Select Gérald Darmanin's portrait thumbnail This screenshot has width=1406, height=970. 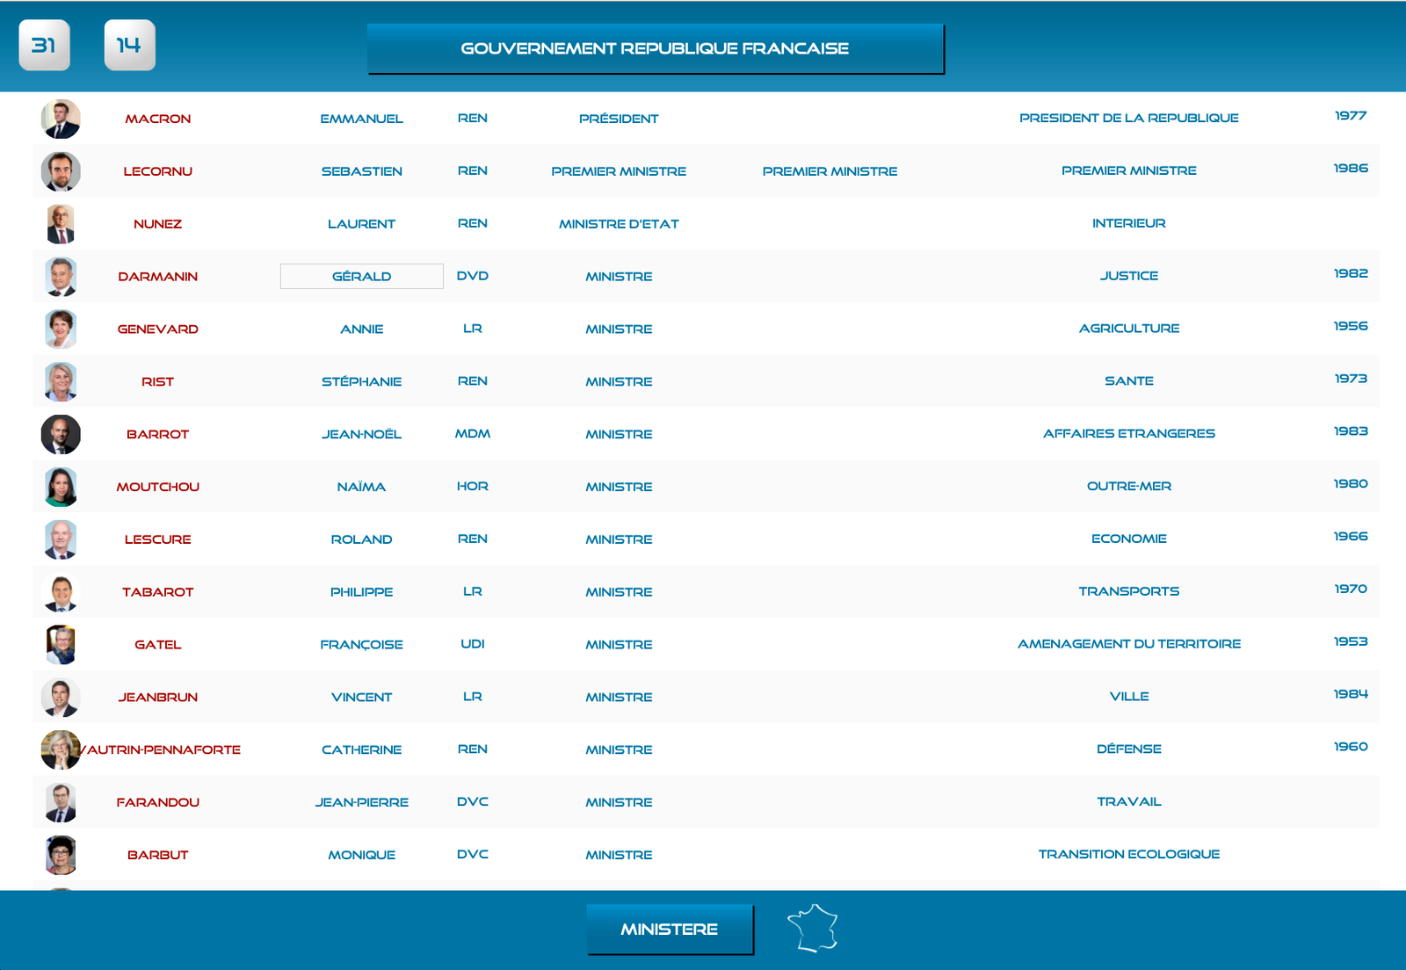click(x=61, y=277)
